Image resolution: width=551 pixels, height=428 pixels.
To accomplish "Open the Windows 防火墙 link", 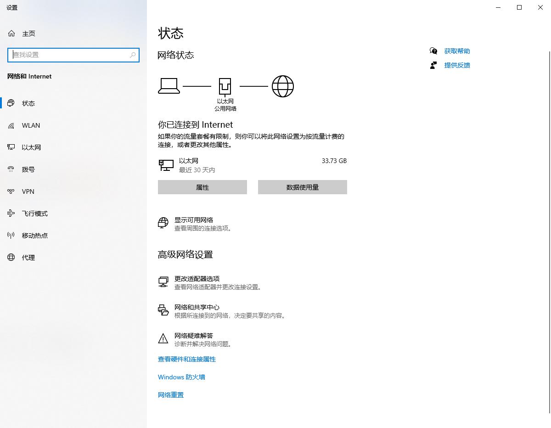I will pyautogui.click(x=181, y=377).
